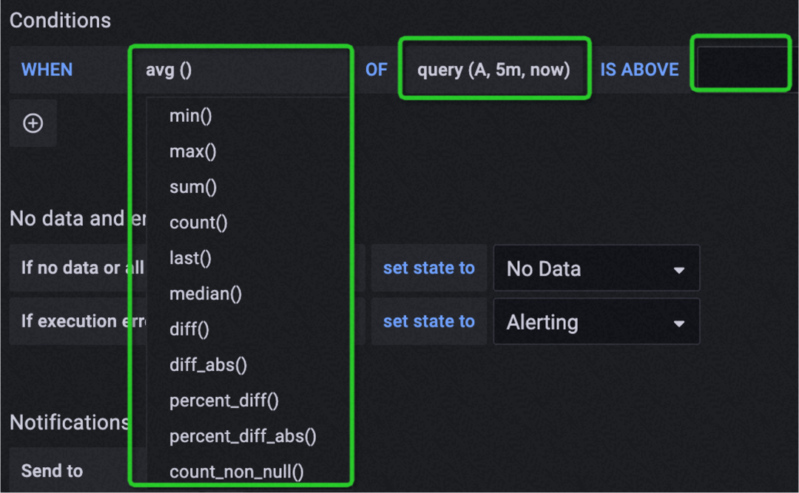Select percent_diff_abs() menu entry
This screenshot has width=799, height=493.
click(243, 436)
